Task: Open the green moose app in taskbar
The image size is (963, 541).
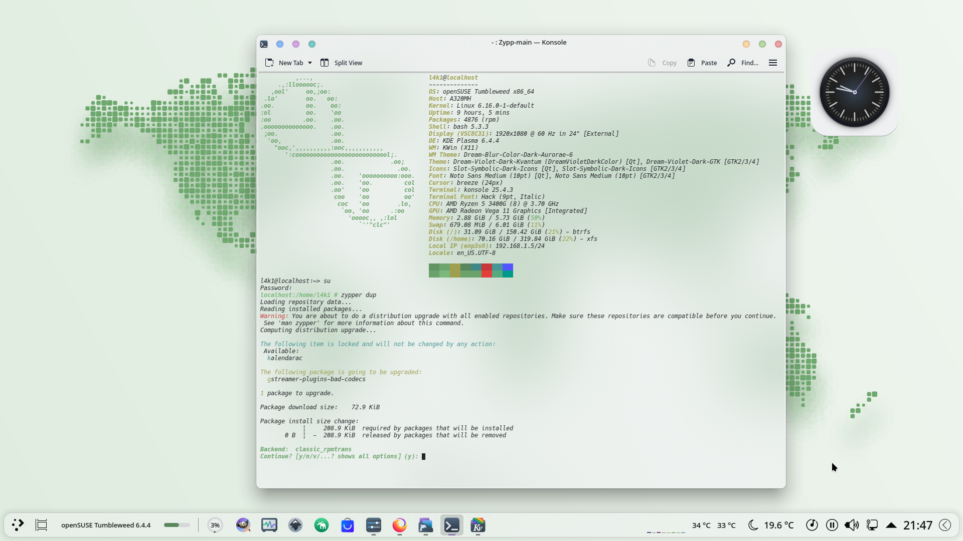Action: [322, 525]
